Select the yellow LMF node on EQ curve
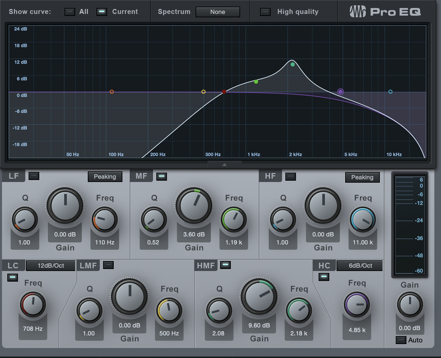441x358 pixels. tap(204, 92)
